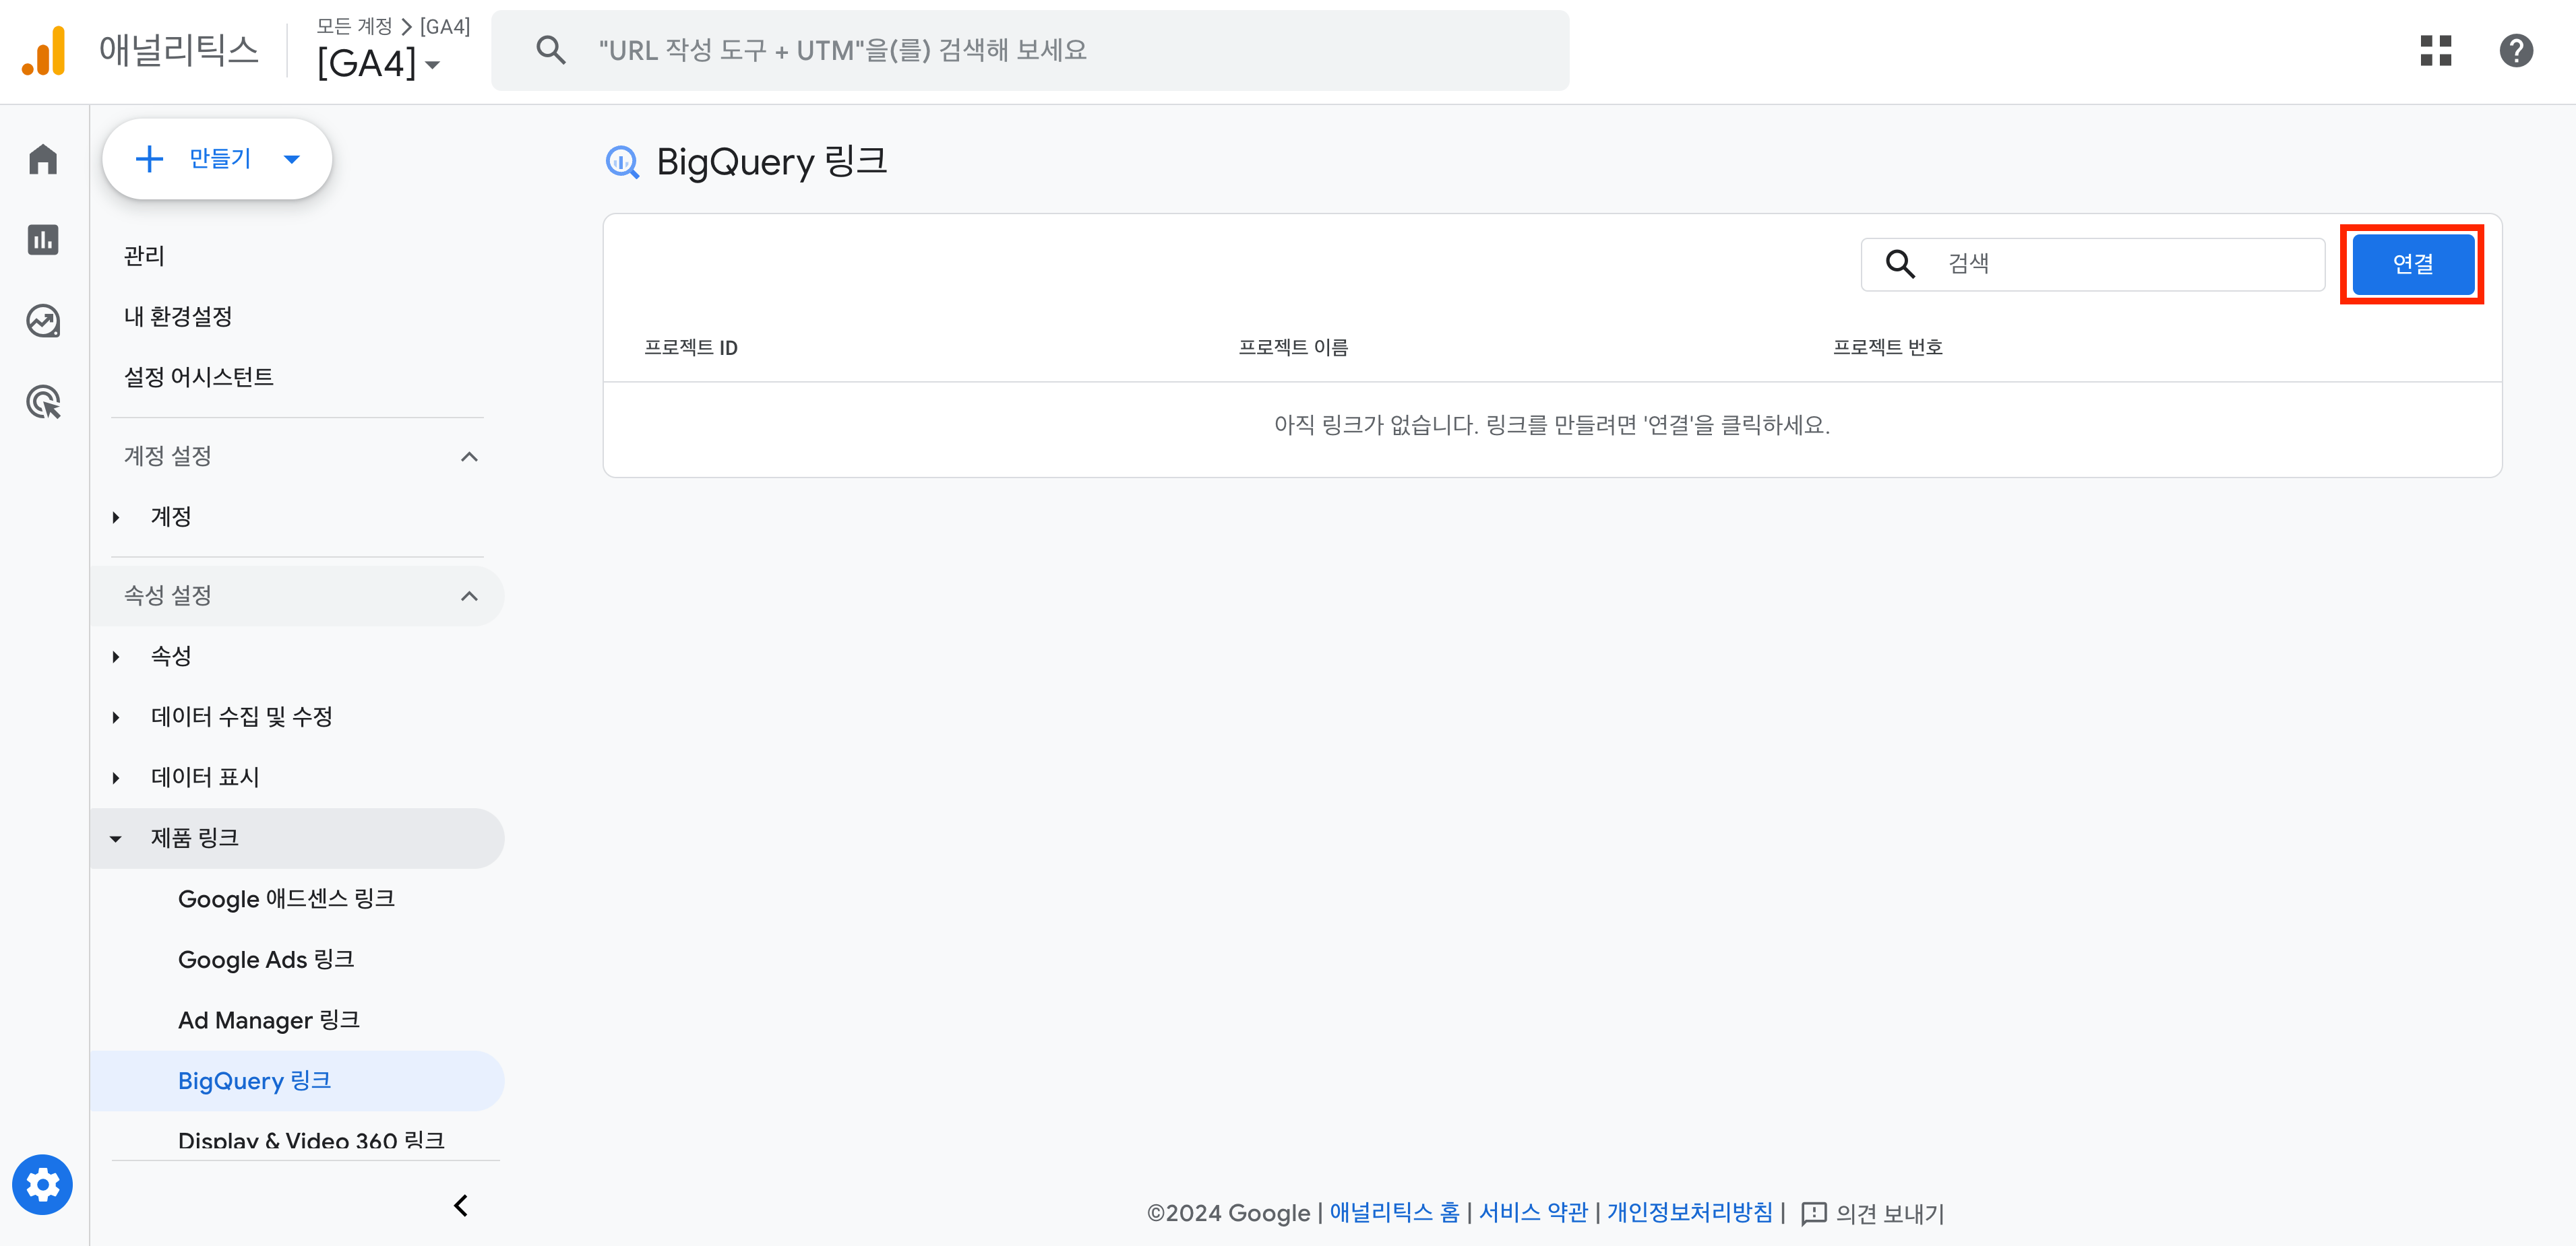Image resolution: width=2576 pixels, height=1246 pixels.
Task: Click the Google Analytics logo
Action: [44, 51]
